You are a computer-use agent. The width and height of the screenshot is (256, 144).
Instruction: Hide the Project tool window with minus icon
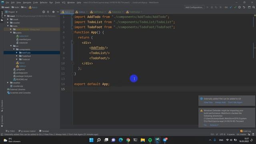(58, 12)
